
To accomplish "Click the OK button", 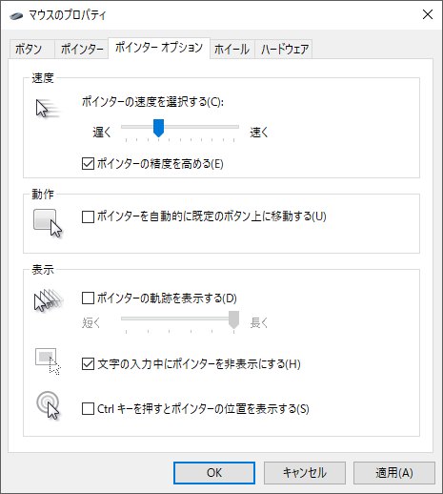I will point(214,473).
